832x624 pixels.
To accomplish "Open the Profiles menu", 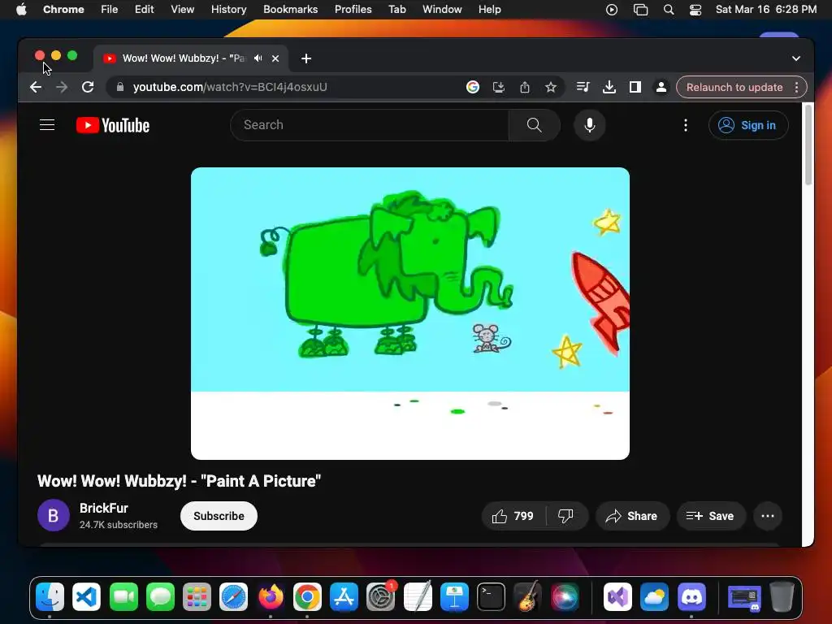I will [353, 10].
